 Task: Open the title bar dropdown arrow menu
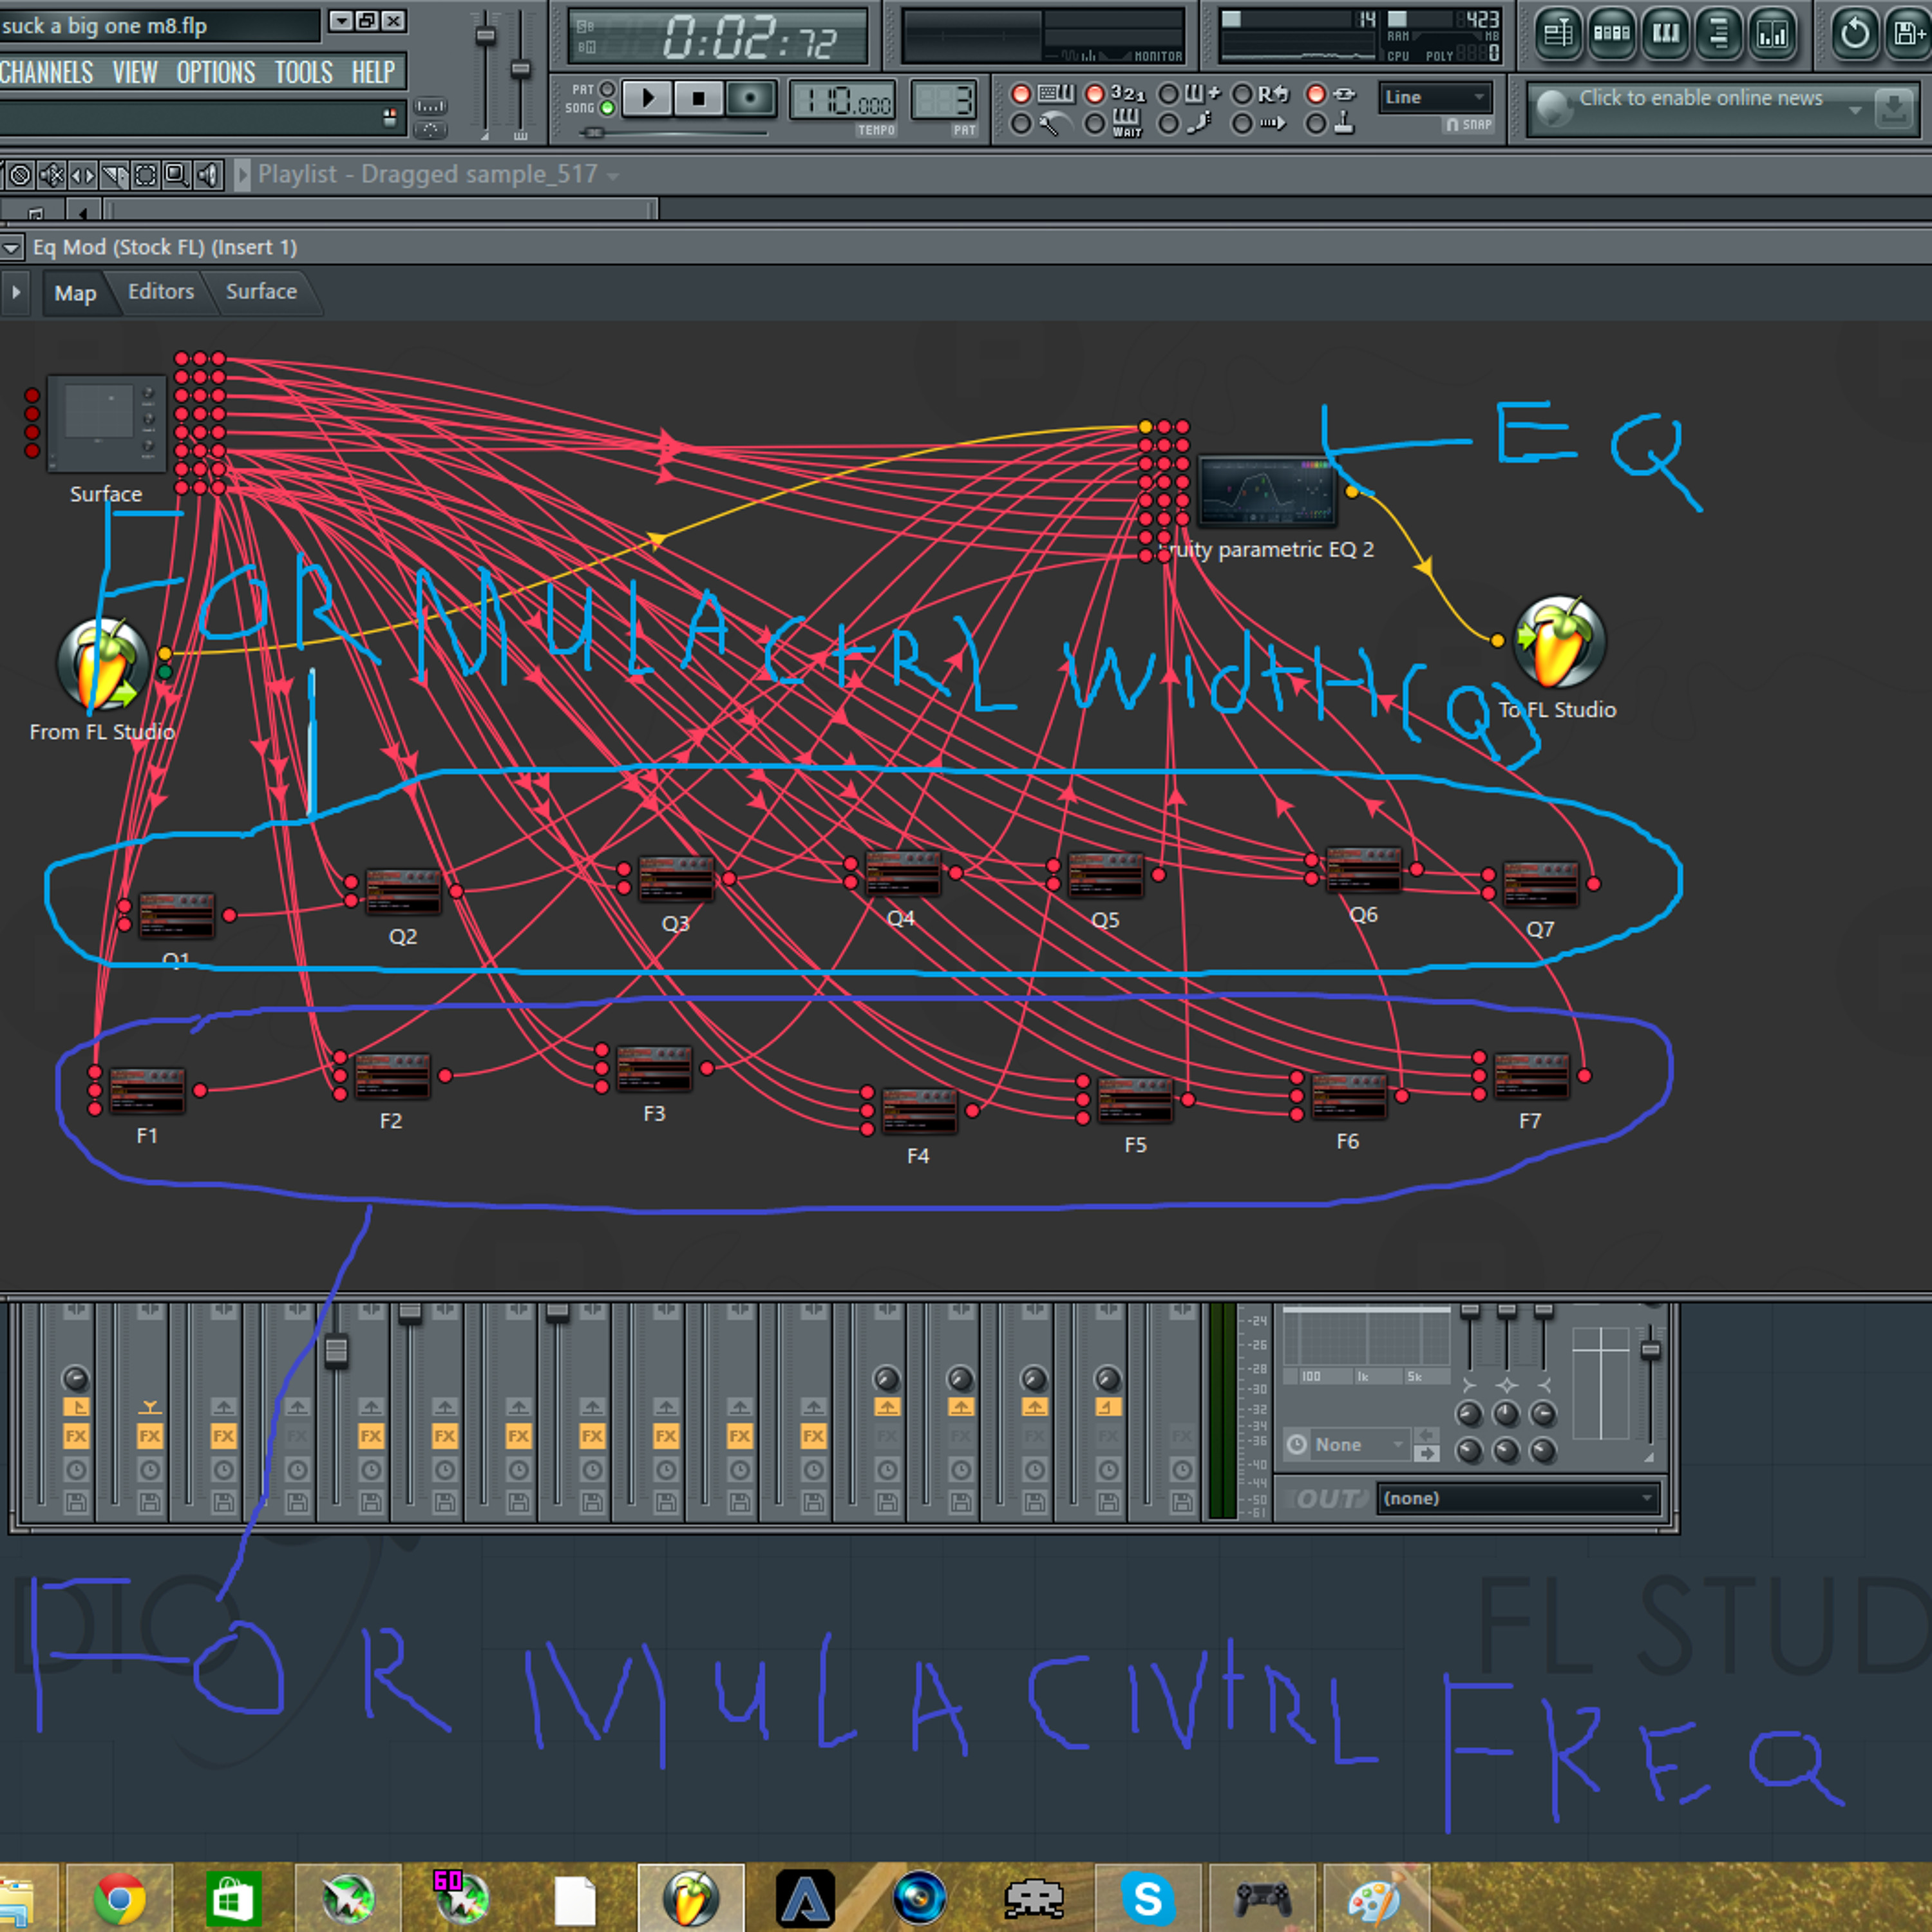pyautogui.click(x=341, y=21)
